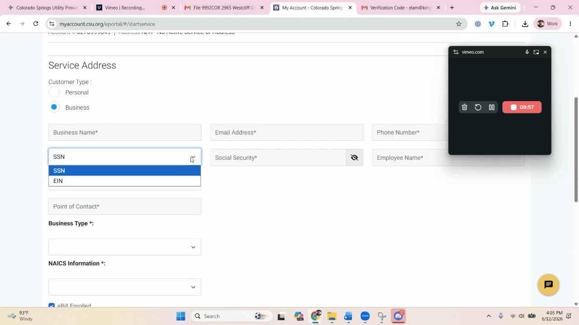Open the Extensions puzzle-piece menu
The height and width of the screenshot is (325, 579).
(x=505, y=24)
